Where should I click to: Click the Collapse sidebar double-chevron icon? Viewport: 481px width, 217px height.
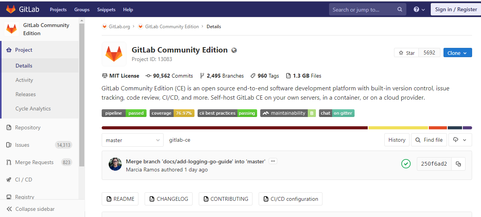tap(9, 209)
